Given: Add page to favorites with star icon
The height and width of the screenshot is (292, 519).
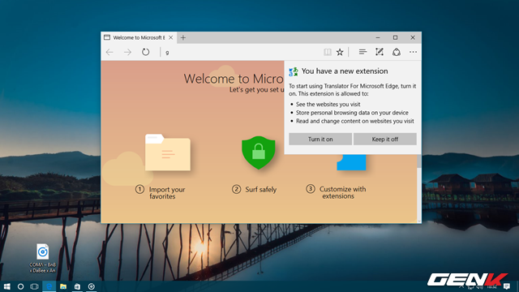Looking at the screenshot, I should 340,52.
